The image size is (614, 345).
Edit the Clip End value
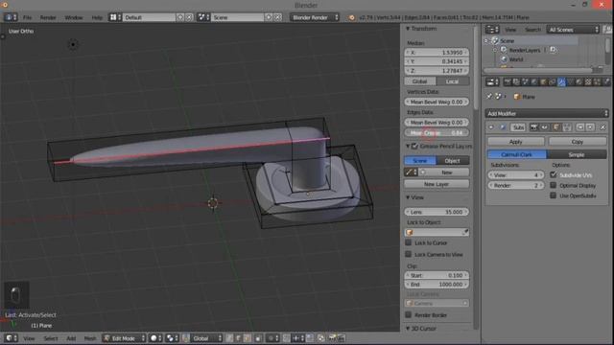437,285
